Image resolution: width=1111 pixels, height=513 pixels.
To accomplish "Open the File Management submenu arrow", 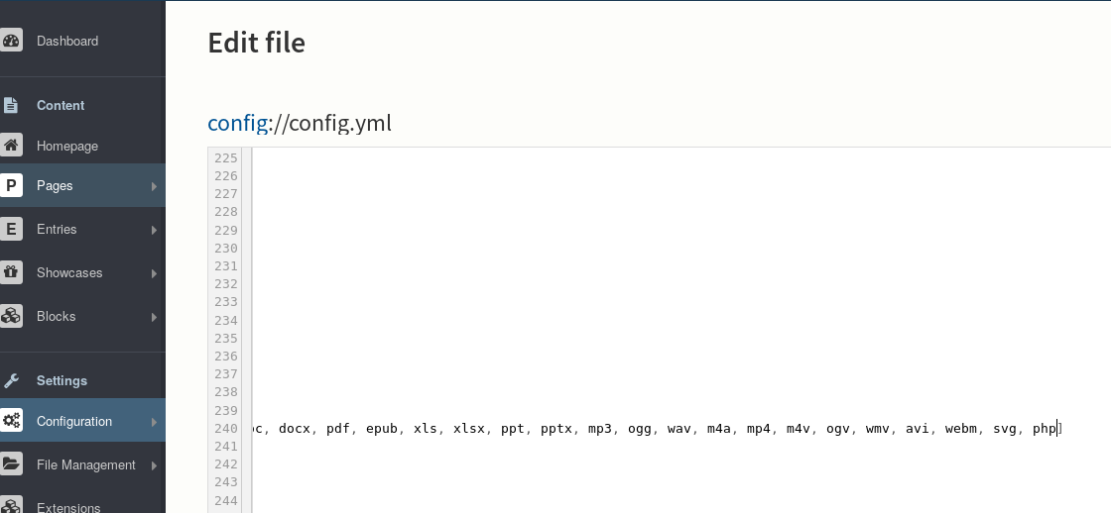I will click(154, 465).
